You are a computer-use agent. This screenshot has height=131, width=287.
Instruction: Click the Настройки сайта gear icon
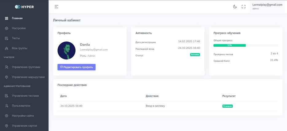pyautogui.click(x=6, y=116)
